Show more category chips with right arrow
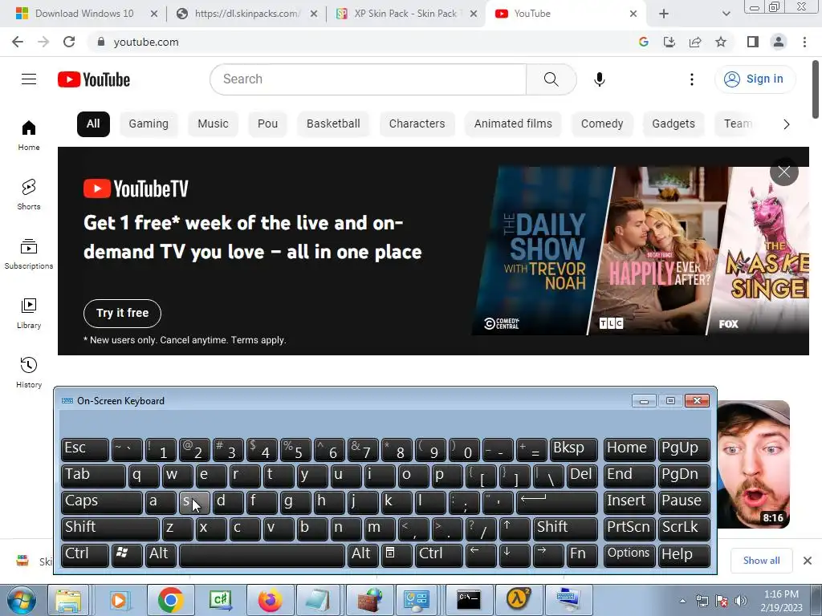 pyautogui.click(x=787, y=124)
